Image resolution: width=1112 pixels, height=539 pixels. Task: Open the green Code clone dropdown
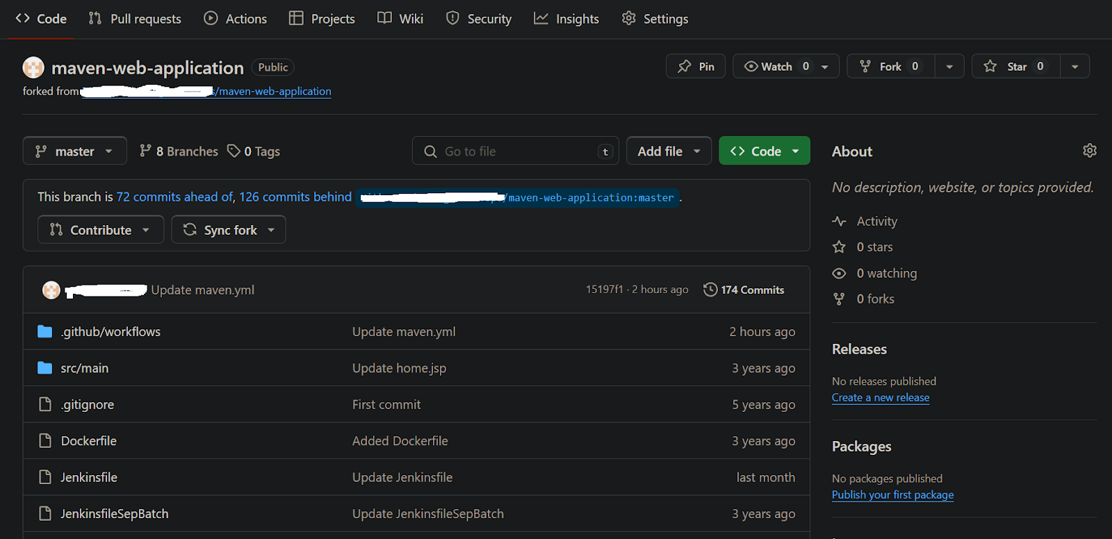point(764,151)
